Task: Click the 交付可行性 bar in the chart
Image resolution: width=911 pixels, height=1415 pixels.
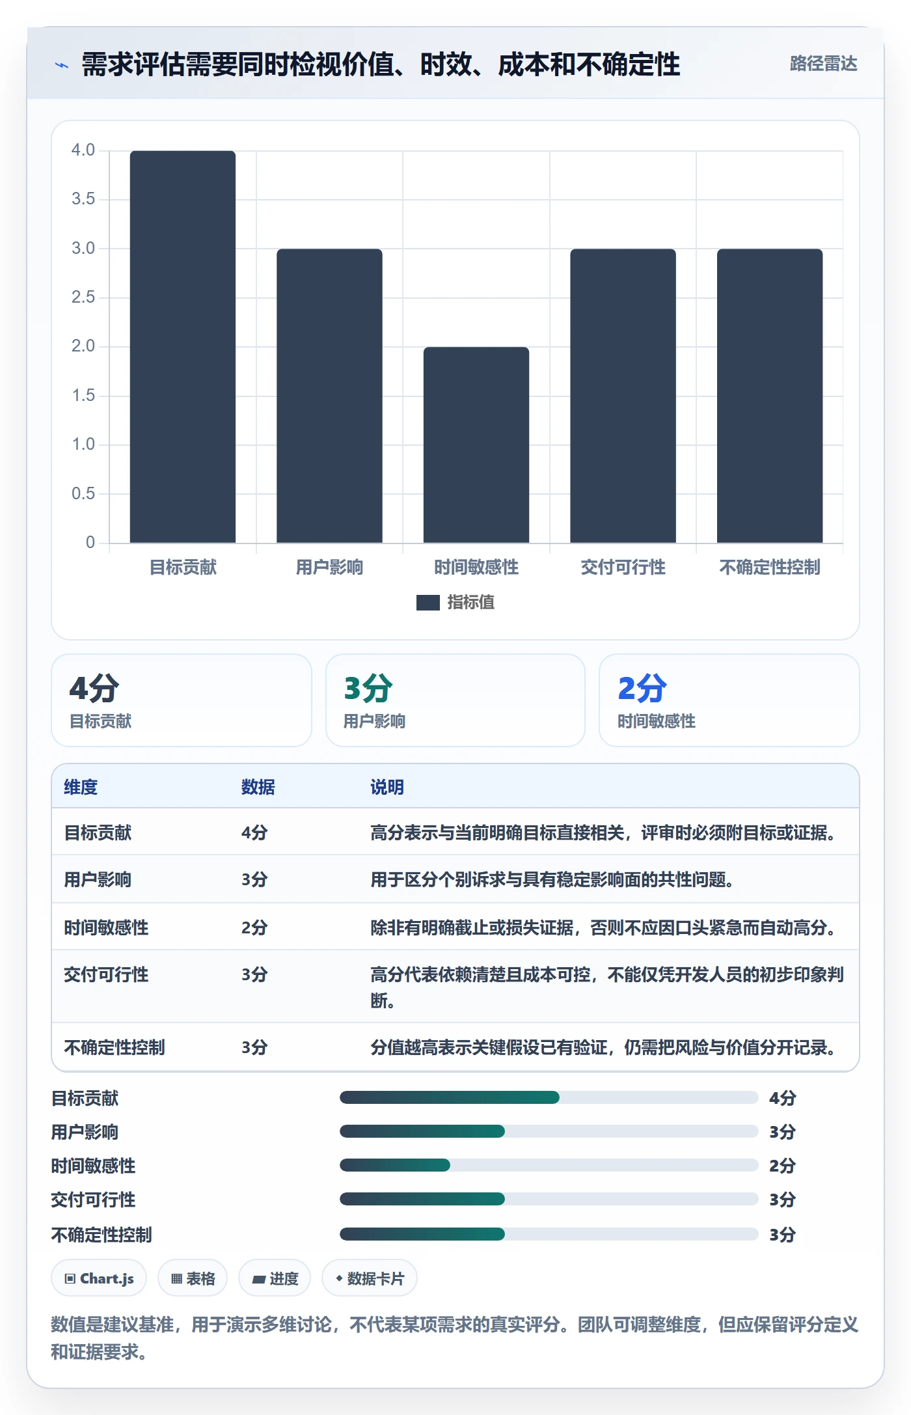Action: 623,396
